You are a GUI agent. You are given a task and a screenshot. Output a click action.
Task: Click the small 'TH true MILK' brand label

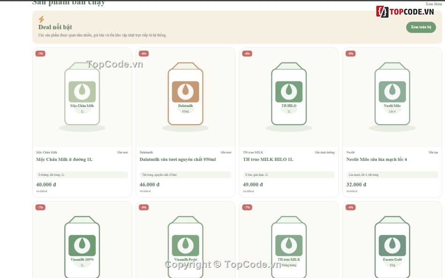pos(253,152)
